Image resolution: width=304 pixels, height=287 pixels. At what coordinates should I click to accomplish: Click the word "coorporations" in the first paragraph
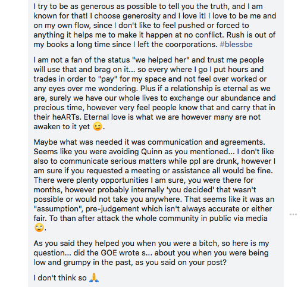tap(192, 45)
